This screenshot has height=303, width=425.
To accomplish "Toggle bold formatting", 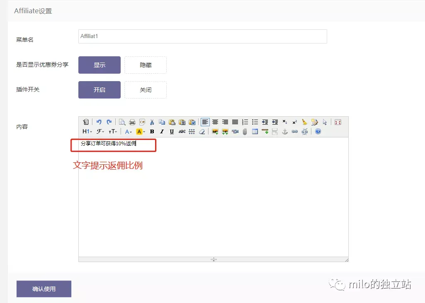I will coord(152,132).
